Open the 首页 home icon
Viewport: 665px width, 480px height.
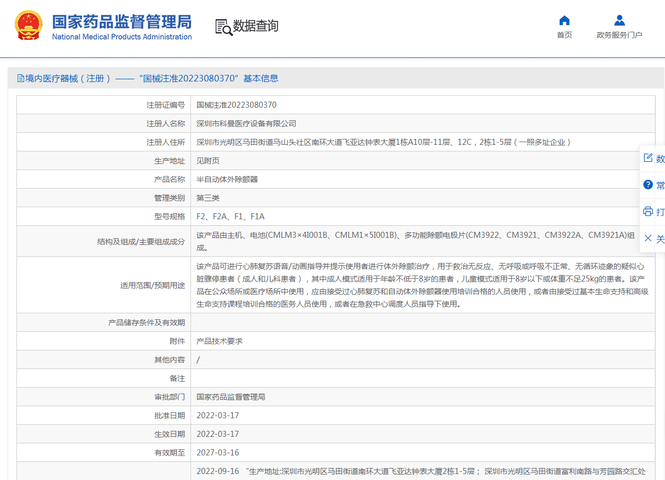tap(564, 21)
